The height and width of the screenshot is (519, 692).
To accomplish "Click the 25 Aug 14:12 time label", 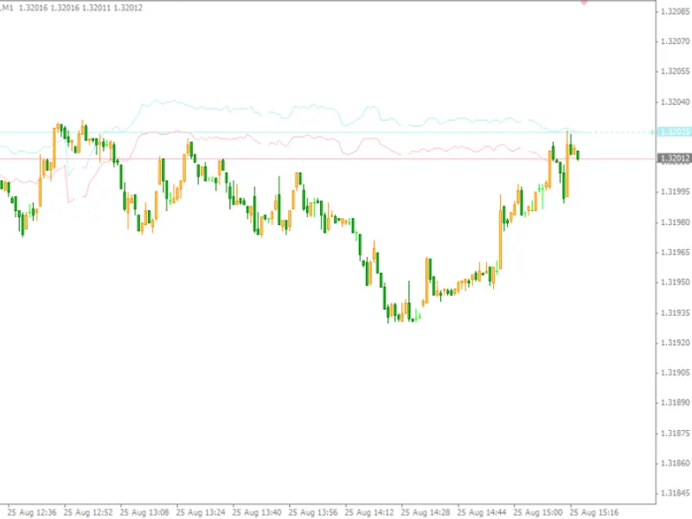I will [x=369, y=512].
